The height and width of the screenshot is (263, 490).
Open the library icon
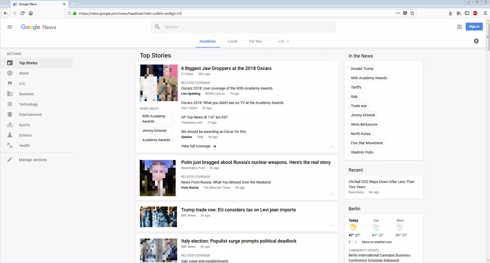459,13
